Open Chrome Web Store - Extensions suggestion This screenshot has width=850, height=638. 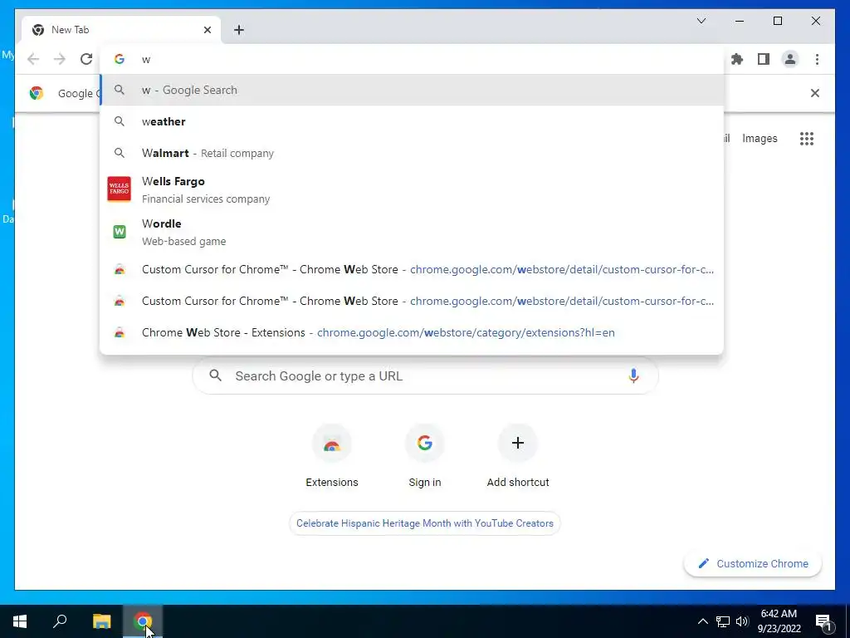412,332
